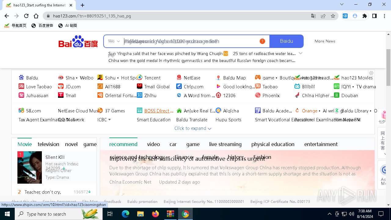Open Chrome tab search dropdown arrow
391x220 pixels.
click(342, 5)
